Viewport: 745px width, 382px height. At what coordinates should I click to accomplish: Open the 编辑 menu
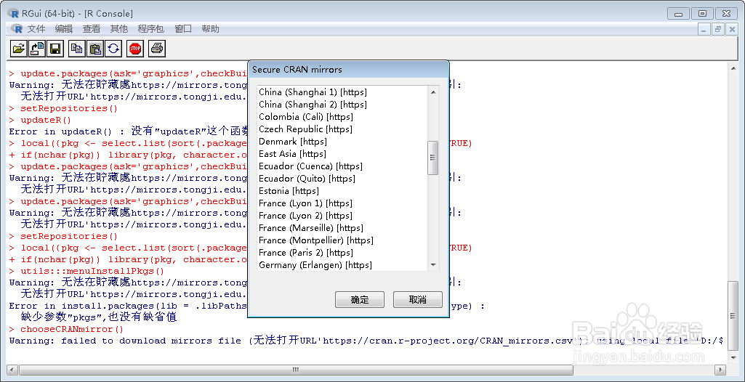[x=64, y=29]
